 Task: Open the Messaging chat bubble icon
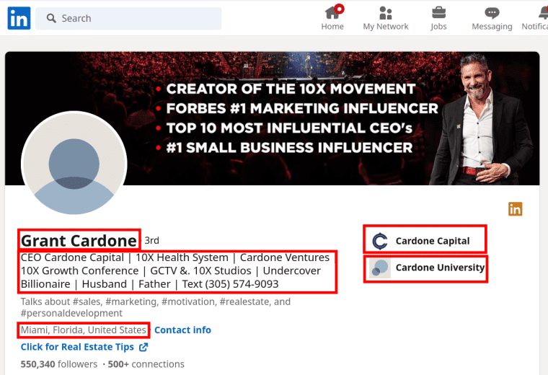click(x=492, y=13)
